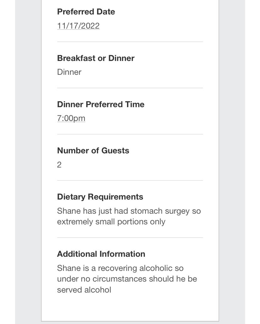Image resolution: width=260 pixels, height=324 pixels.
Task: Click the words 'under no circumstances should he be'
Action: tap(127, 279)
